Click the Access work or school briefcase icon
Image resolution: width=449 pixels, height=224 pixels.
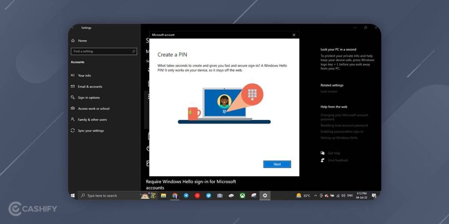(x=73, y=108)
